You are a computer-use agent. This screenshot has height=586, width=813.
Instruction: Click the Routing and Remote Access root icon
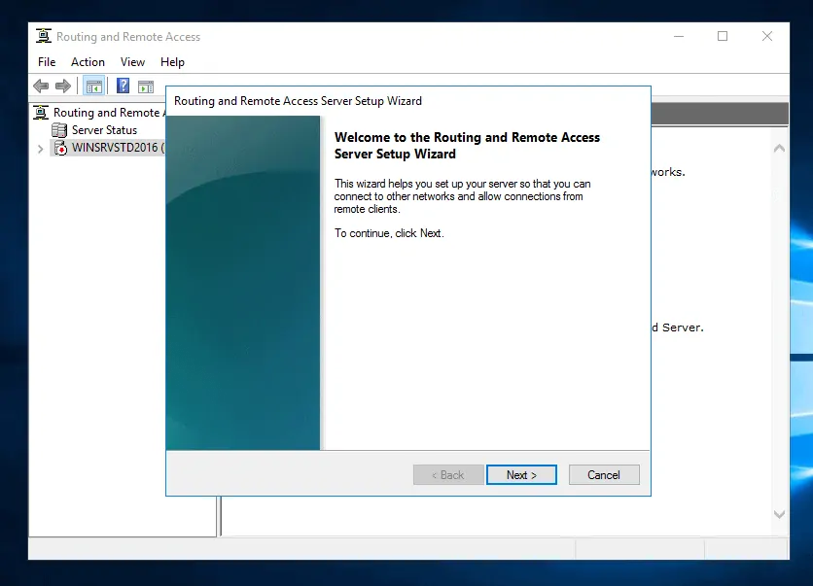(x=42, y=113)
